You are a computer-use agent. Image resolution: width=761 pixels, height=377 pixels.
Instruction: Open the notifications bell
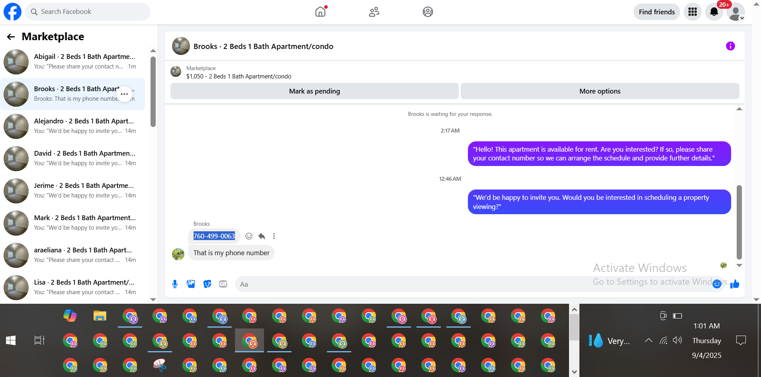[714, 12]
